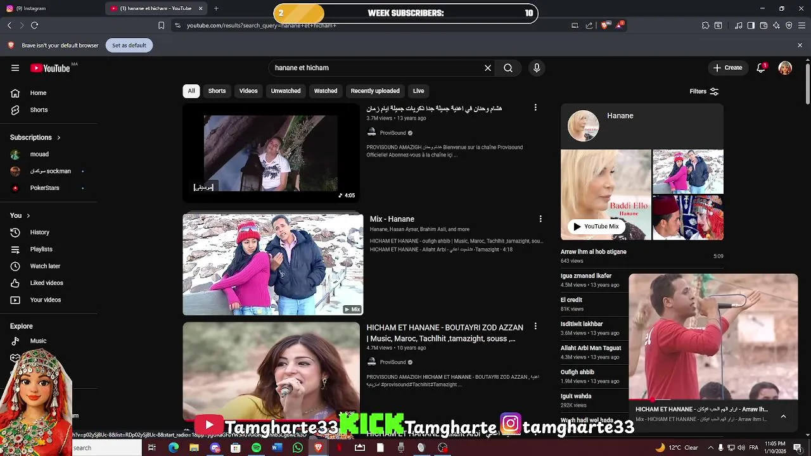This screenshot has width=811, height=456.
Task: Open the Mix - Hanane video thumbnail
Action: [x=273, y=264]
